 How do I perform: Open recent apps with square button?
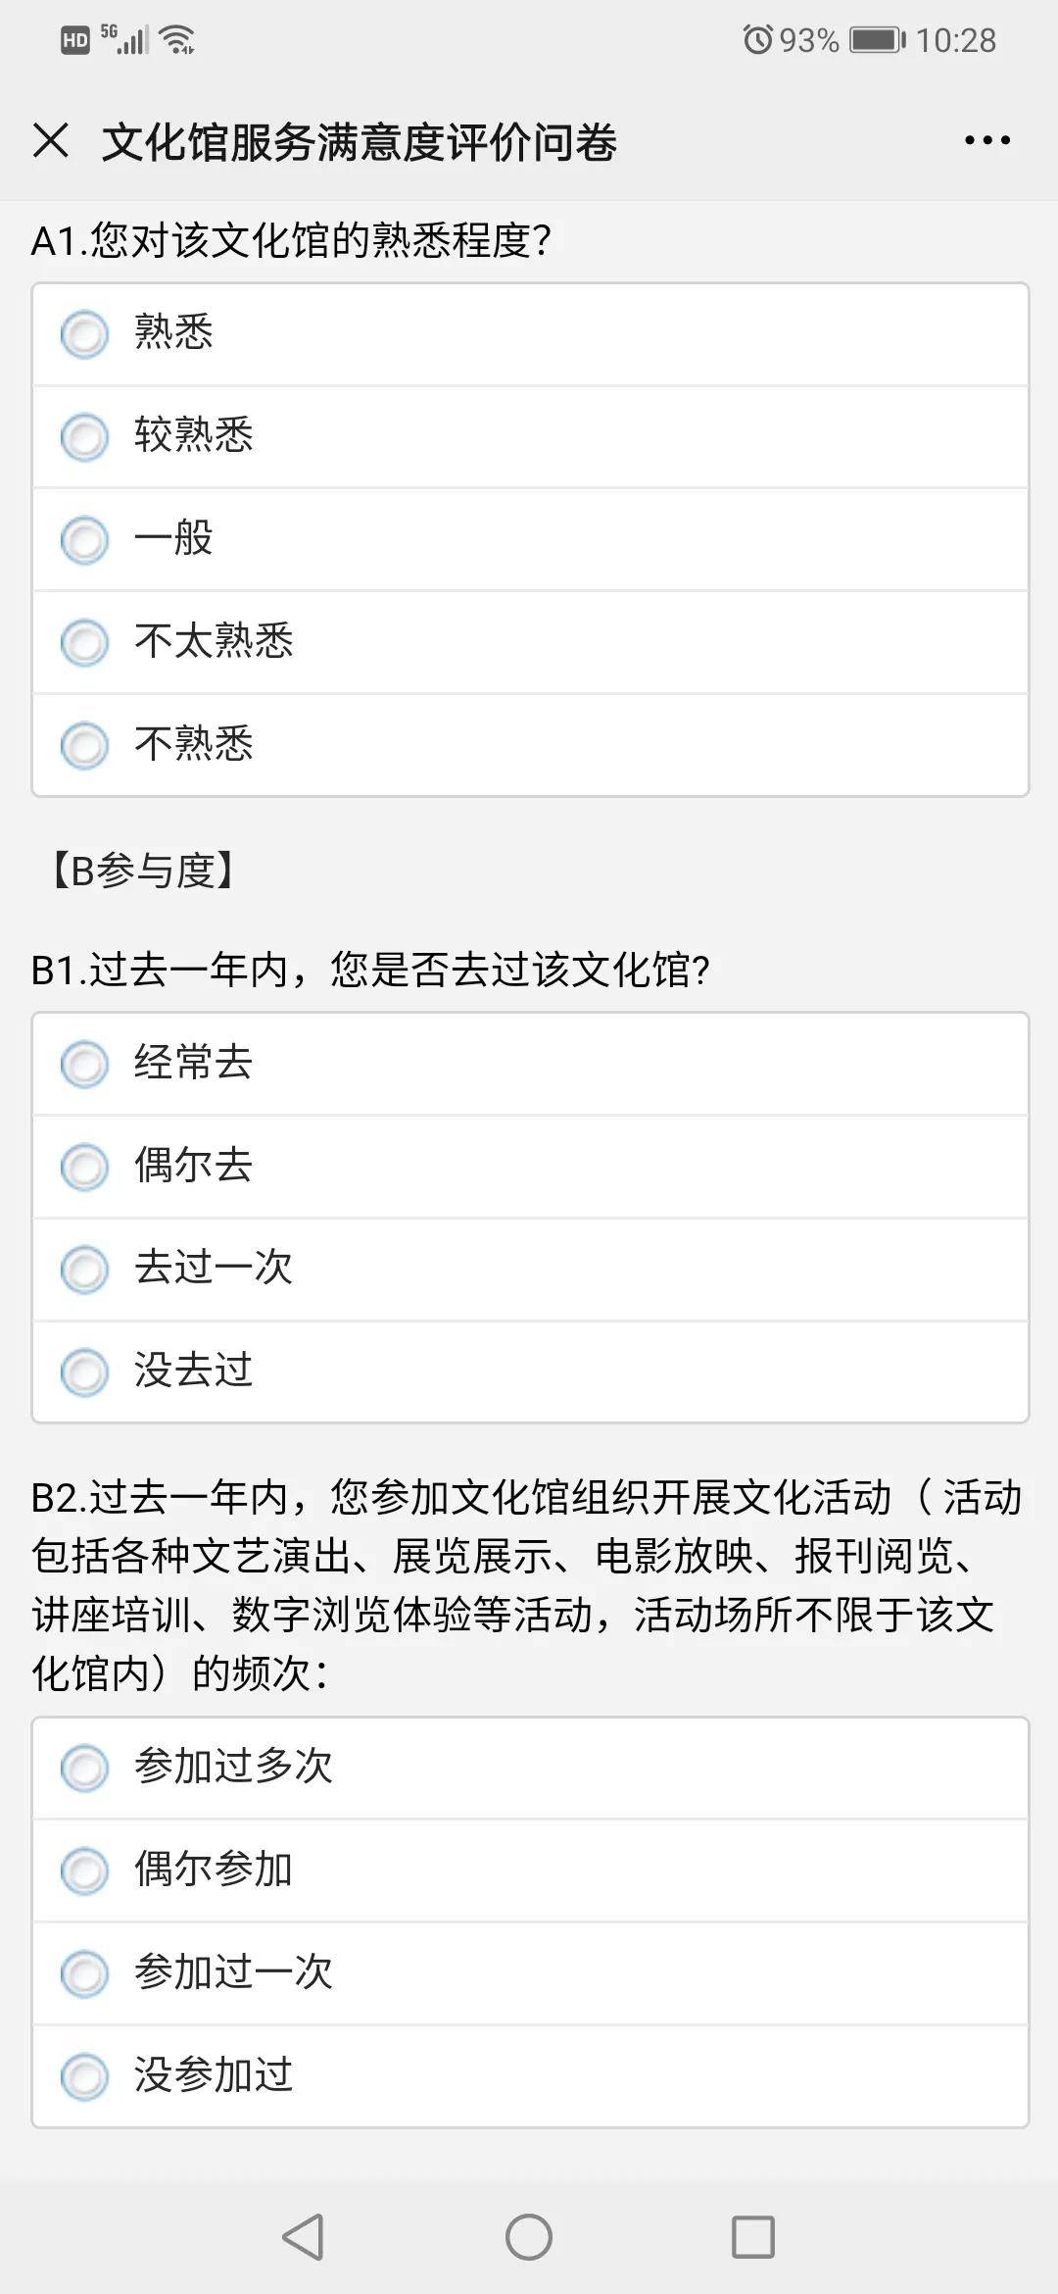(x=753, y=2236)
